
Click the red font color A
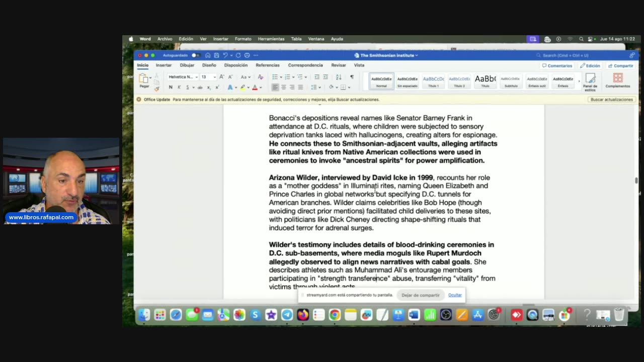click(255, 87)
